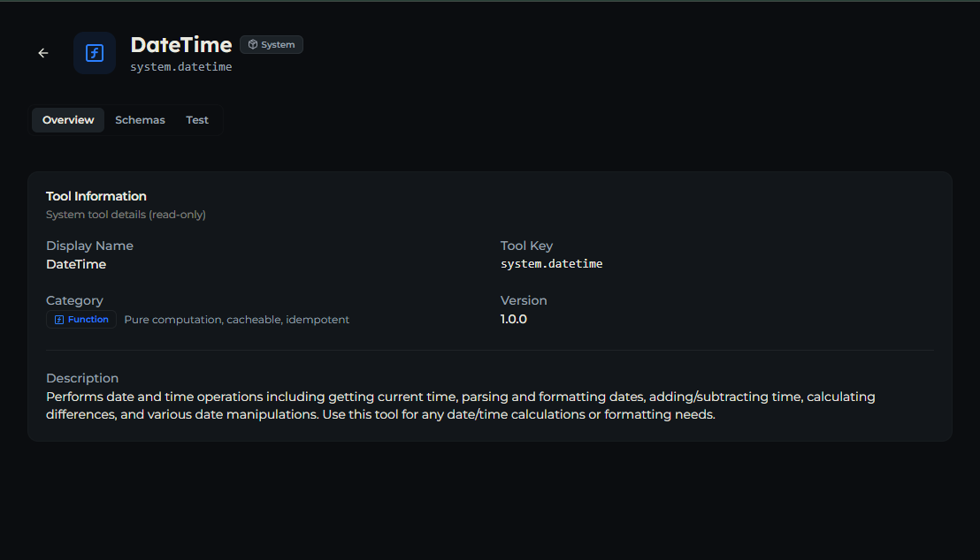Click the back arrow icon
Screen dimensions: 980x560
pos(43,53)
